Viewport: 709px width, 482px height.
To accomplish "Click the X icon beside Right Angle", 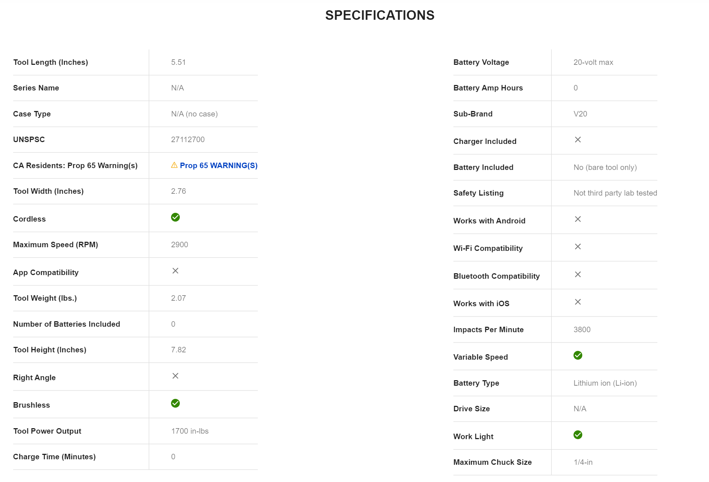I will (x=175, y=376).
